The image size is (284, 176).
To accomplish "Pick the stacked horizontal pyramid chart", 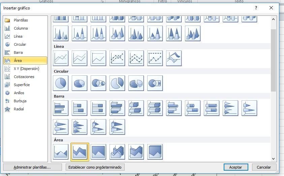I will (98, 127).
